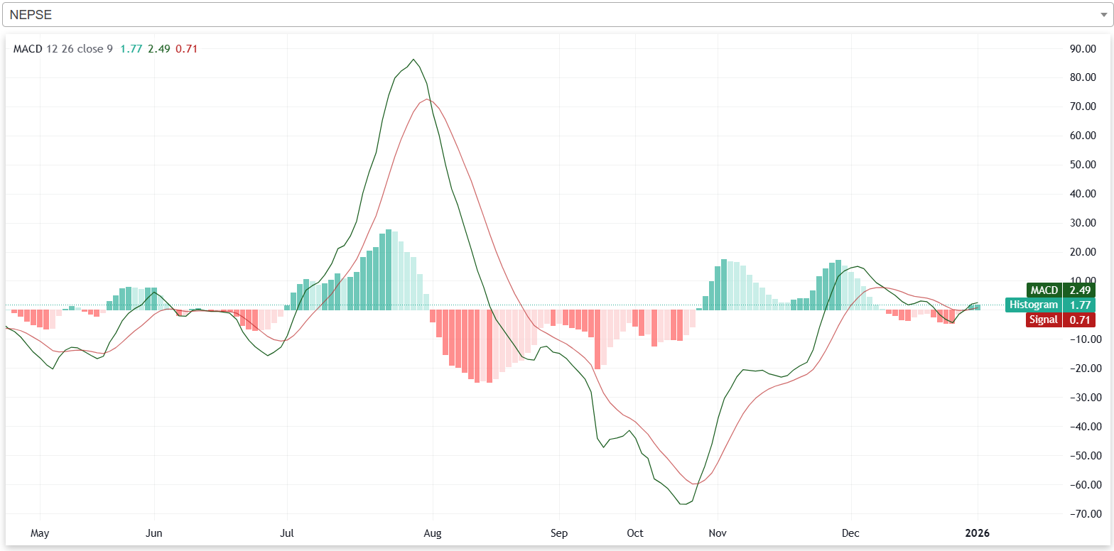Image resolution: width=1114 pixels, height=551 pixels.
Task: Click the teal 1.77 histogram value in legend
Action: [131, 49]
